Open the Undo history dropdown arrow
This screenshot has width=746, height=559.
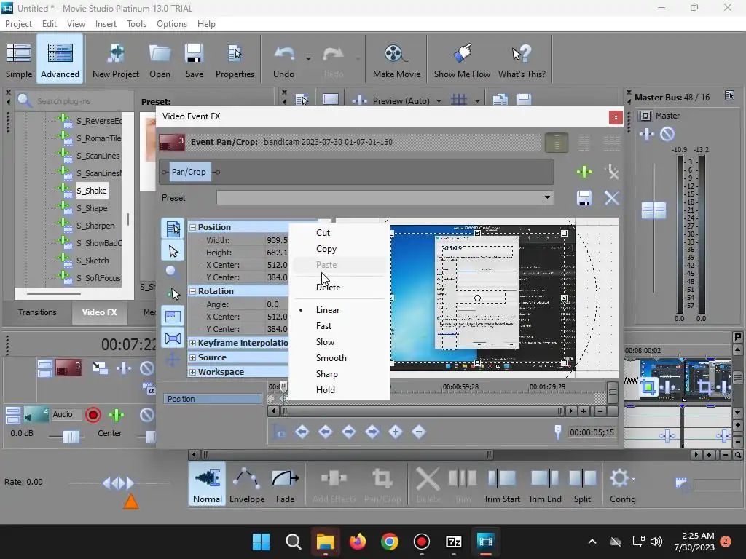308,59
